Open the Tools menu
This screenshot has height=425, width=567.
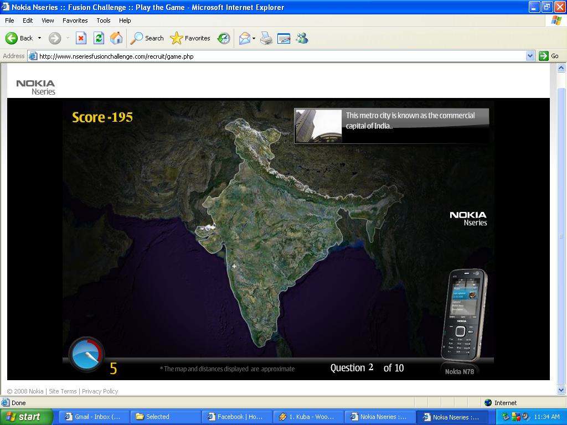[104, 20]
